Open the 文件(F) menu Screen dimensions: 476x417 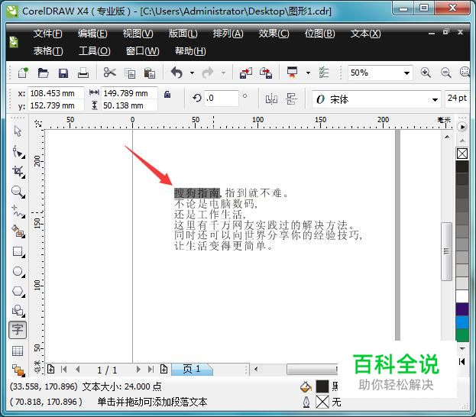pyautogui.click(x=47, y=34)
